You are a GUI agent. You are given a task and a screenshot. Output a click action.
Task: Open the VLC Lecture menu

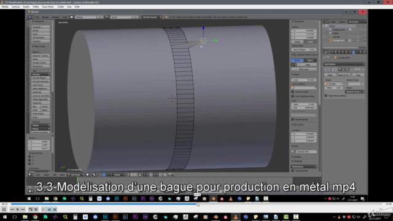point(15,7)
